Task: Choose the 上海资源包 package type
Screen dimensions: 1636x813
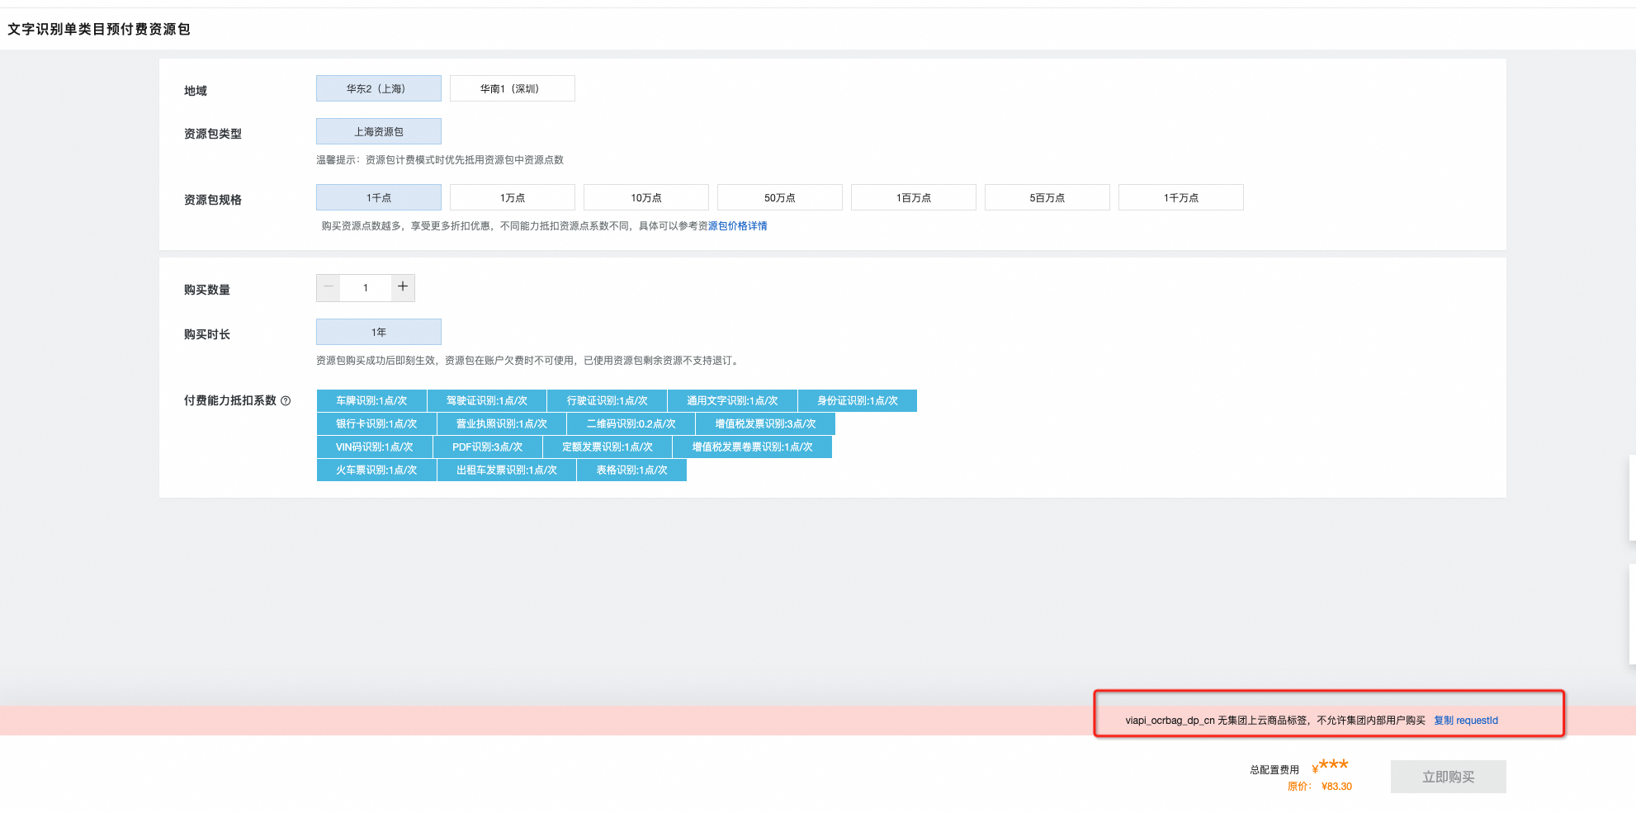Action: 379,131
